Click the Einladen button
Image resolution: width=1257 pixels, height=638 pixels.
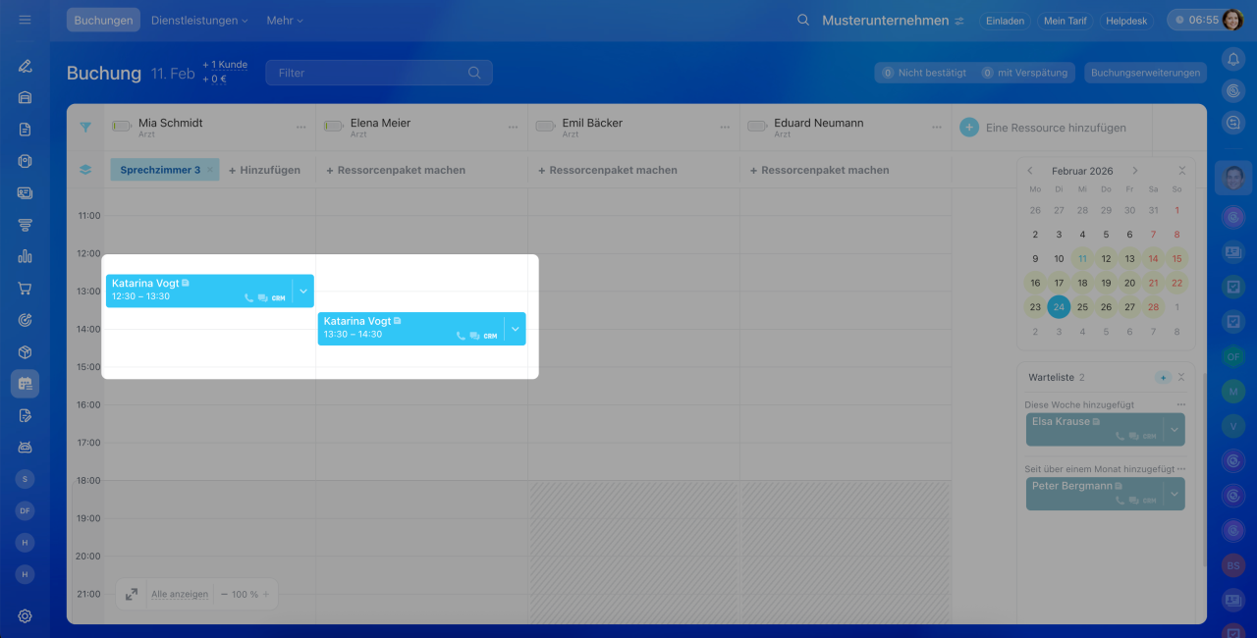click(1005, 21)
